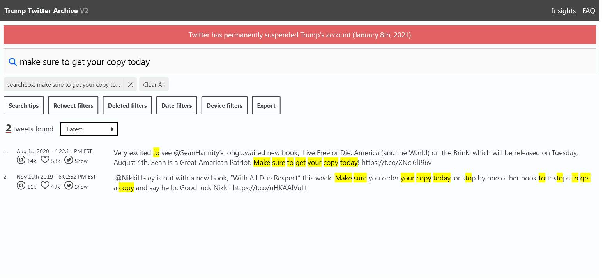Image resolution: width=603 pixels, height=280 pixels.
Task: Click the Nikki Haley book tweet text
Action: coord(352,183)
